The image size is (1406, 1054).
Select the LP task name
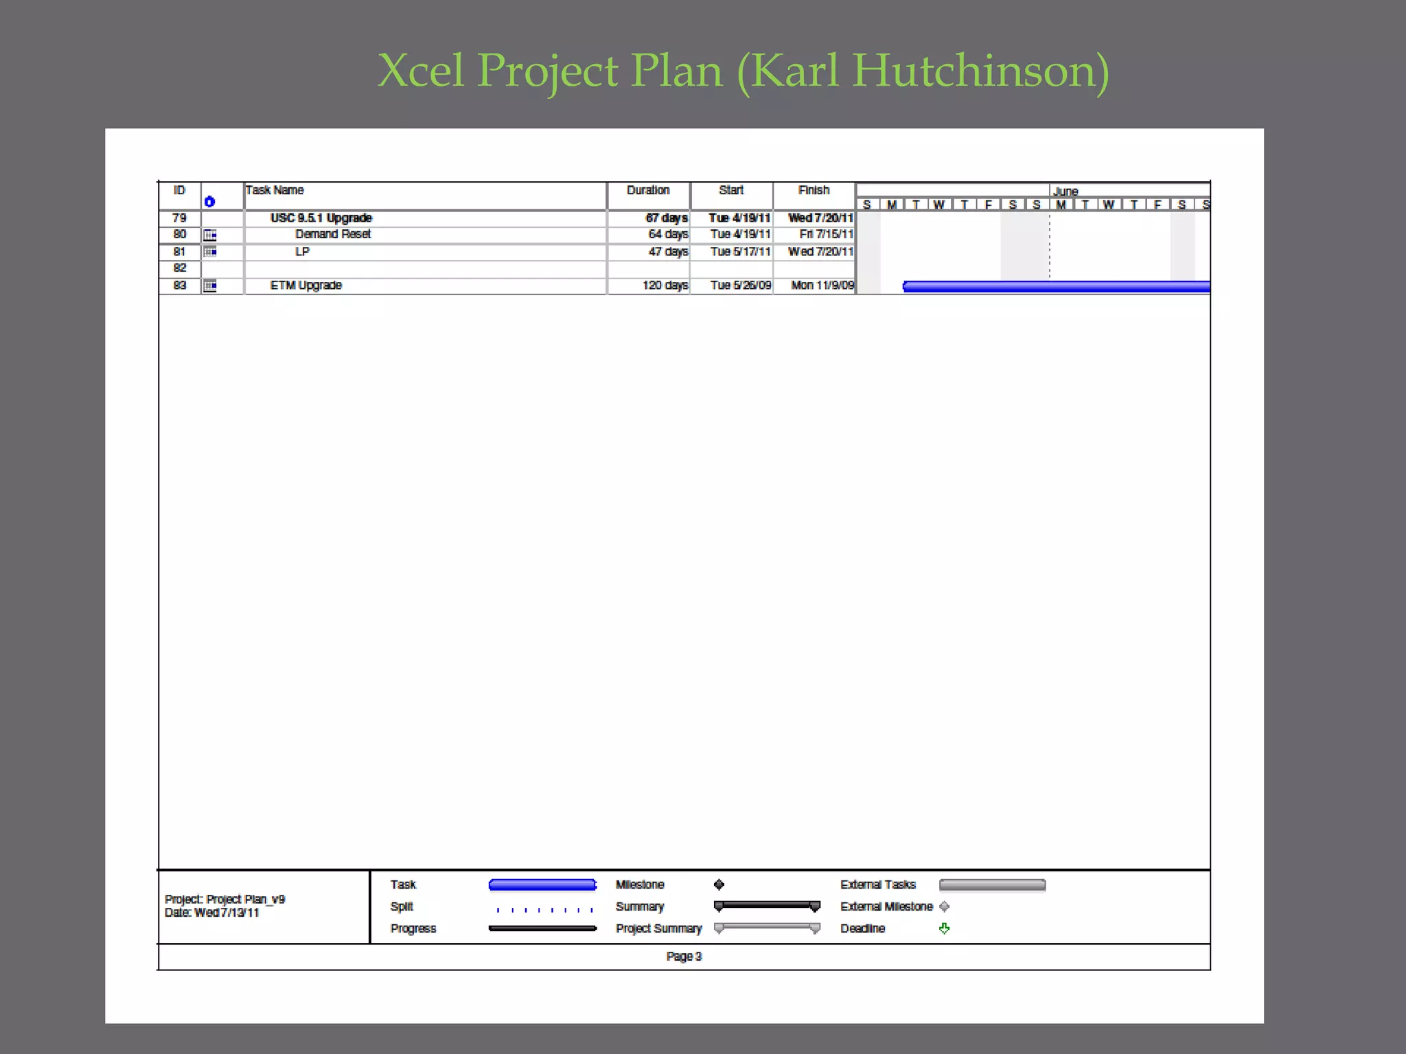point(302,252)
